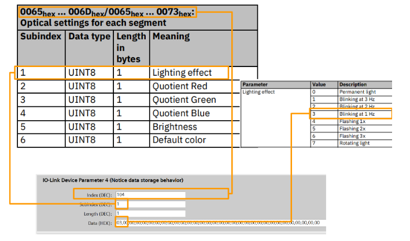
Task: Click the Data (HEX) input field
Action: pos(220,222)
